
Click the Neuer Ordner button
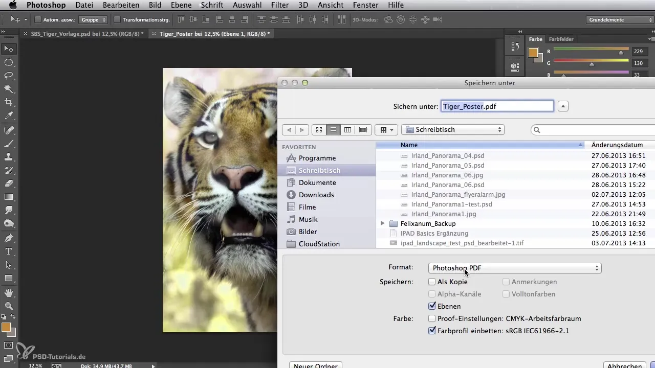[316, 365]
